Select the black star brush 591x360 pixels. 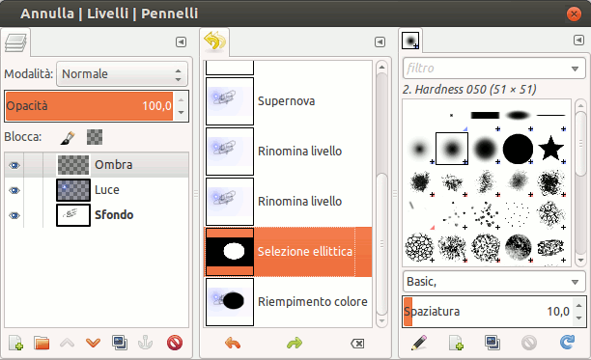(x=550, y=149)
